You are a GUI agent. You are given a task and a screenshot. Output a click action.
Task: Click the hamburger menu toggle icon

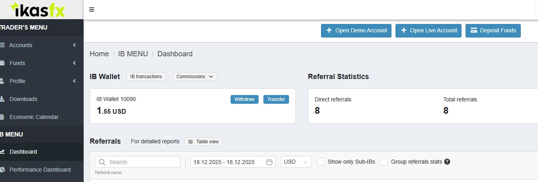coord(92,10)
